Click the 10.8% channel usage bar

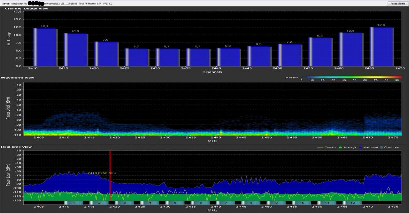click(x=351, y=50)
